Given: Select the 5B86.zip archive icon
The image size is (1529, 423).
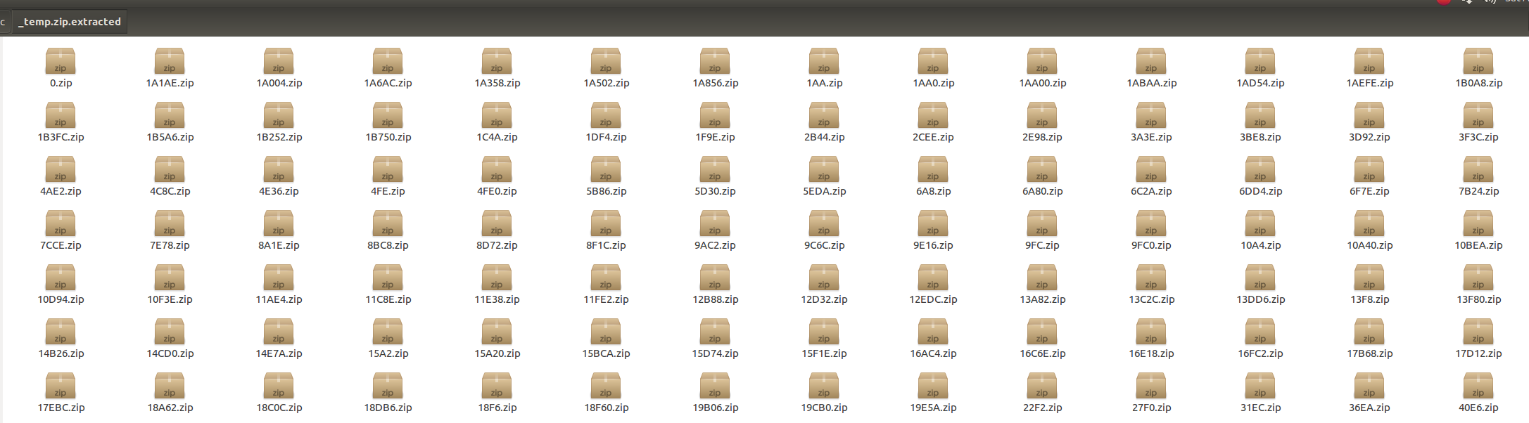Looking at the screenshot, I should 606,169.
